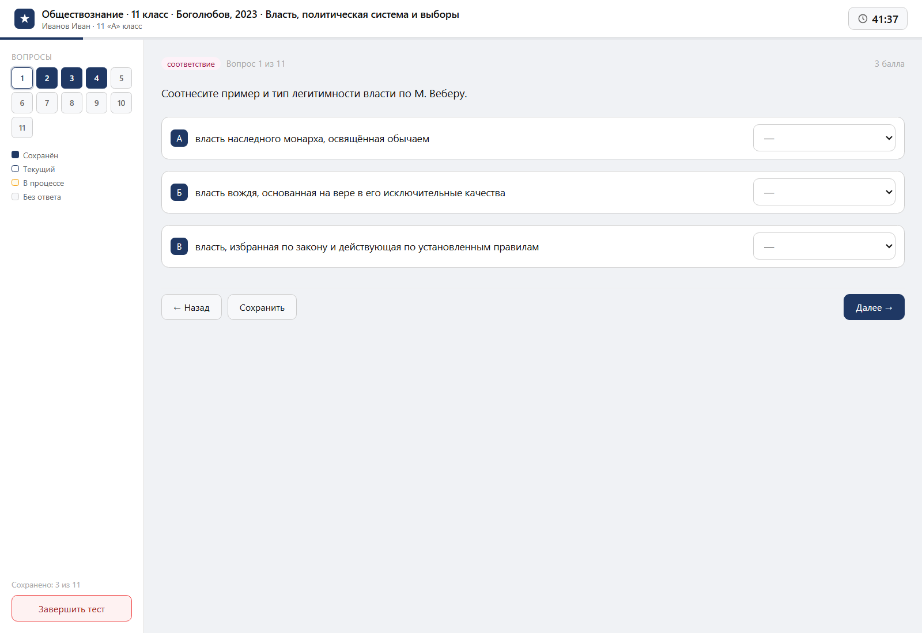Click the clock icon in timer
This screenshot has width=922, height=633.
coord(863,19)
